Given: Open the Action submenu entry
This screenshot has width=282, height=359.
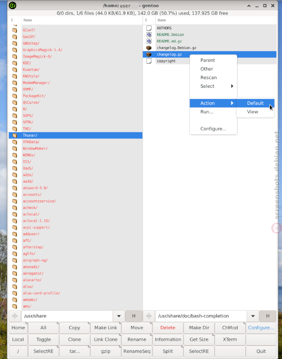Looking at the screenshot, I should (x=213, y=103).
